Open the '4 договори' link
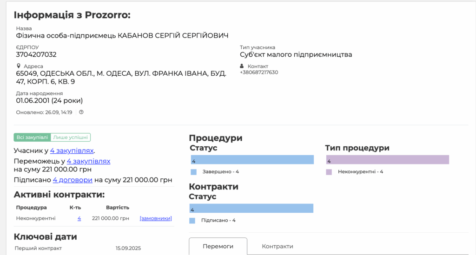The height and width of the screenshot is (255, 476). [73, 180]
